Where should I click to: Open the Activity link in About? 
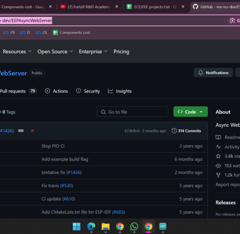coord(228,147)
